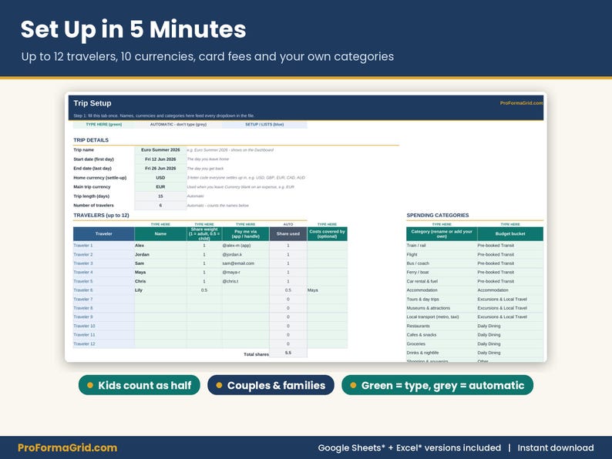Click the "TYPE HERE (green)" legend cell
Viewport: 612px width, 459px height.
104,125
